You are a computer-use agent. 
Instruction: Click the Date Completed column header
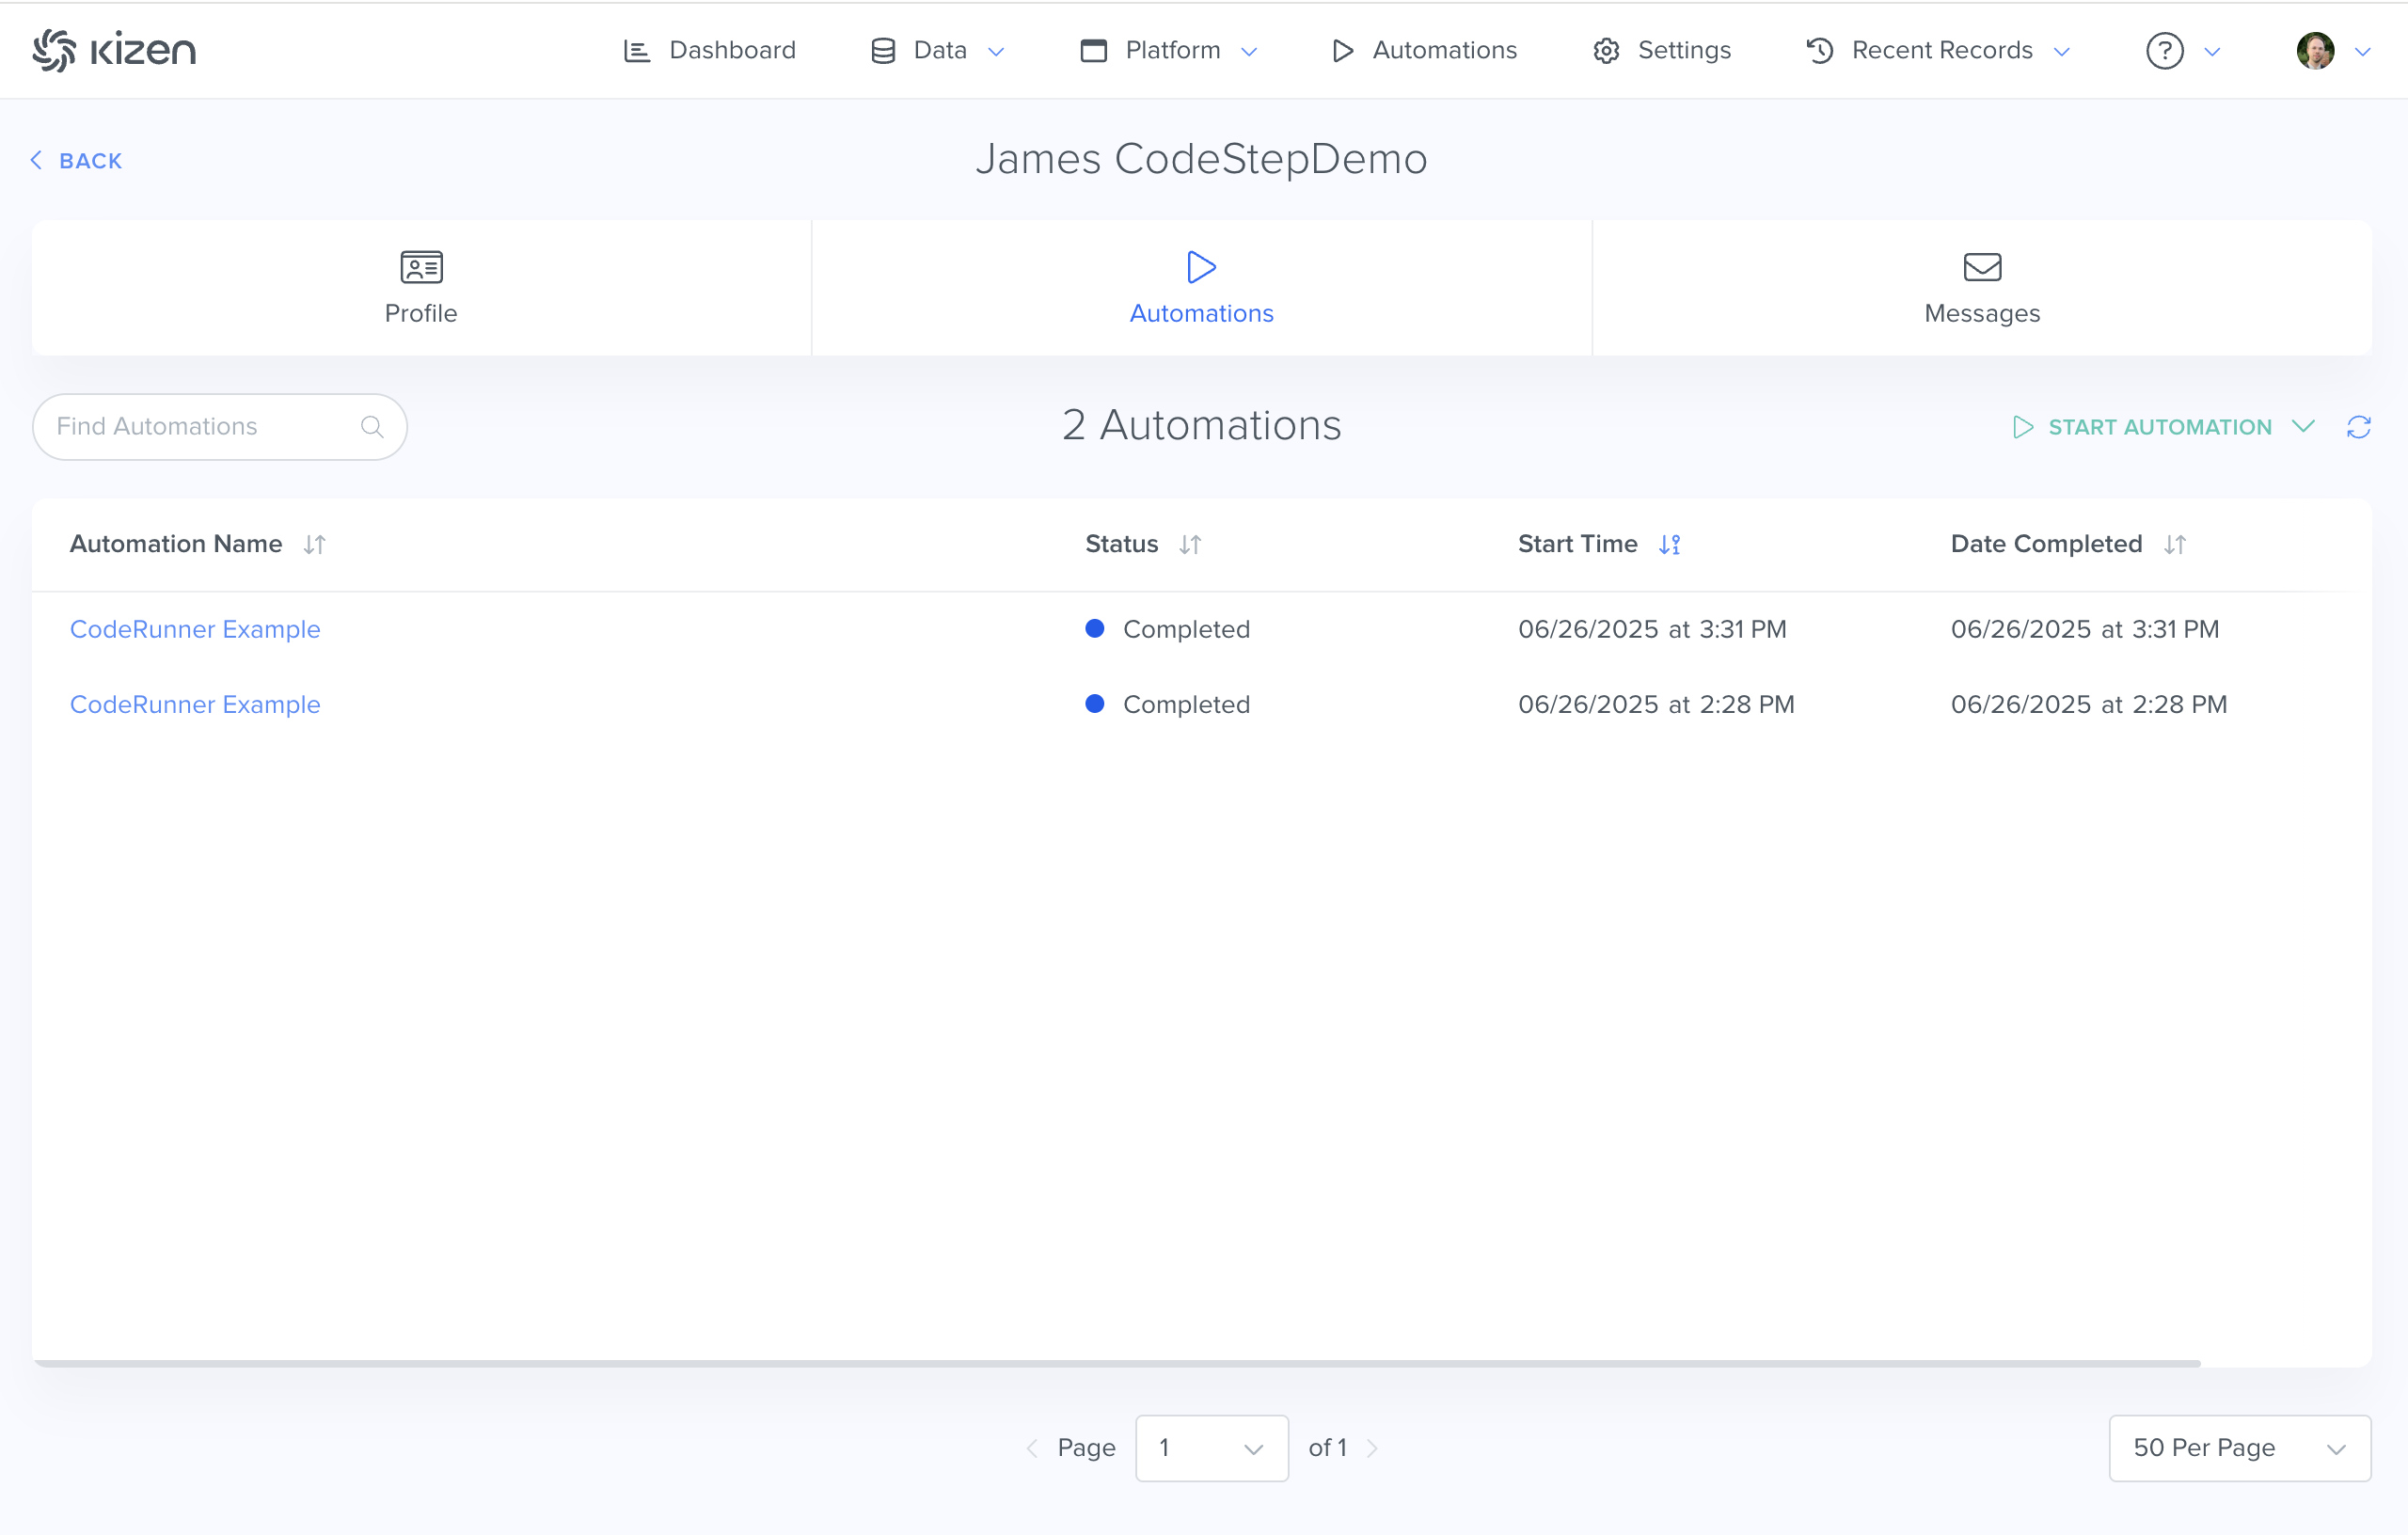pos(2046,544)
